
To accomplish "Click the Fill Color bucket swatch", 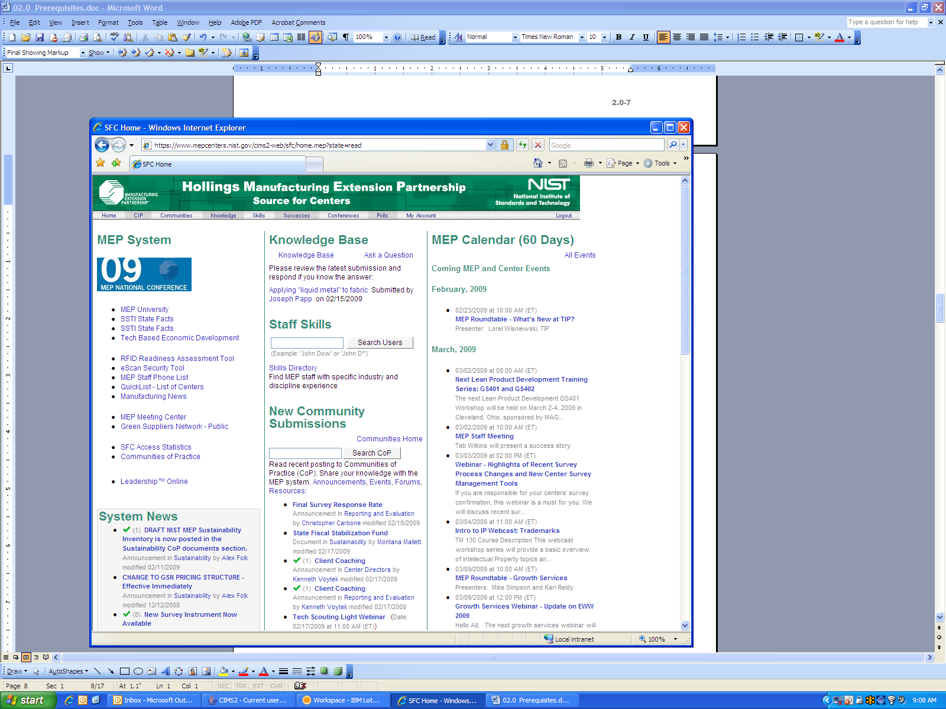I will tap(223, 671).
